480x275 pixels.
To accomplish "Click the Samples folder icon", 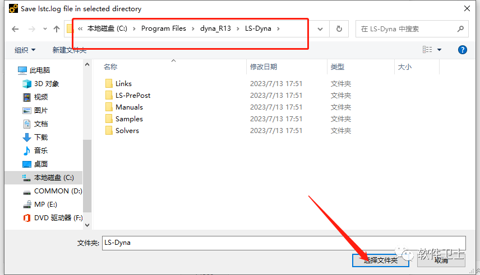I will pyautogui.click(x=109, y=118).
